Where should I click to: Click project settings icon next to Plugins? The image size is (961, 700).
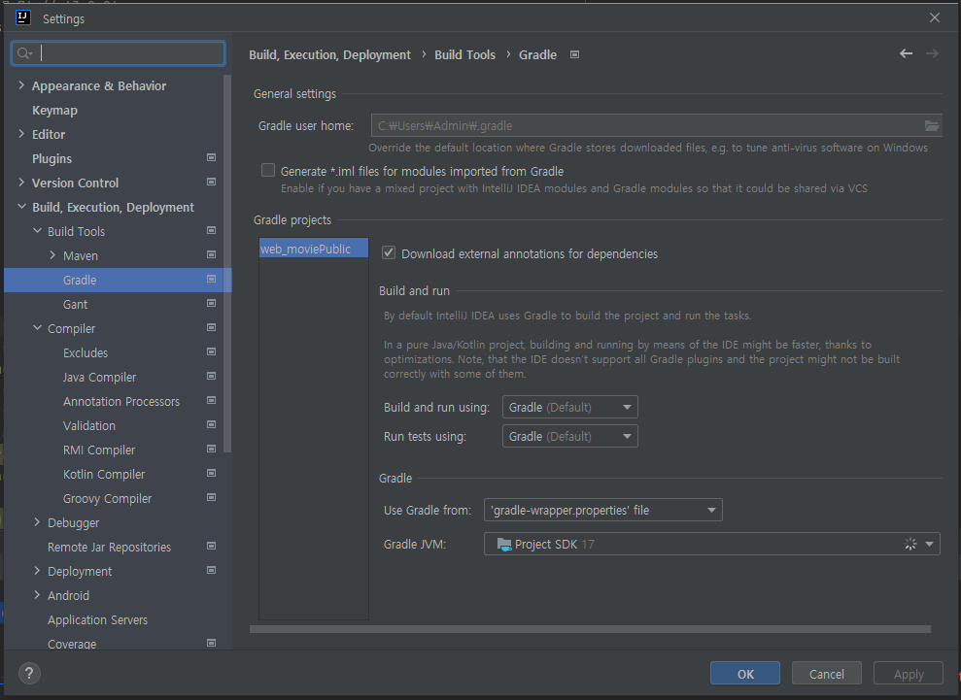[x=212, y=157]
